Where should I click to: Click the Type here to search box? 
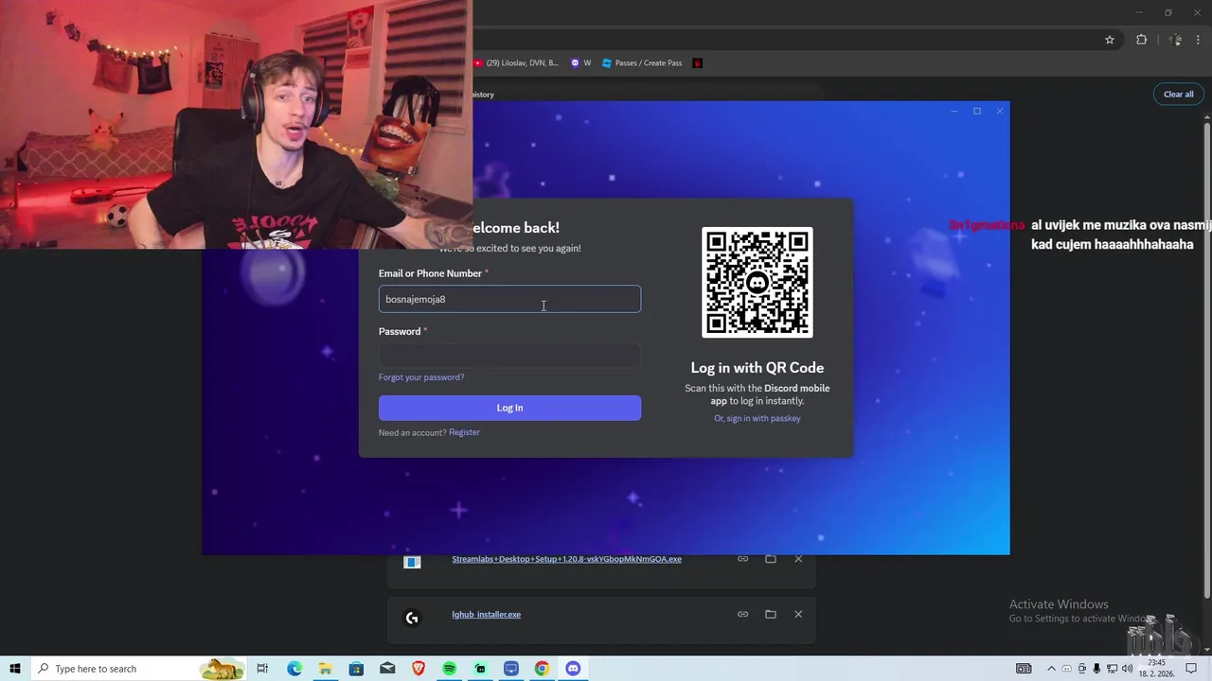click(x=137, y=669)
